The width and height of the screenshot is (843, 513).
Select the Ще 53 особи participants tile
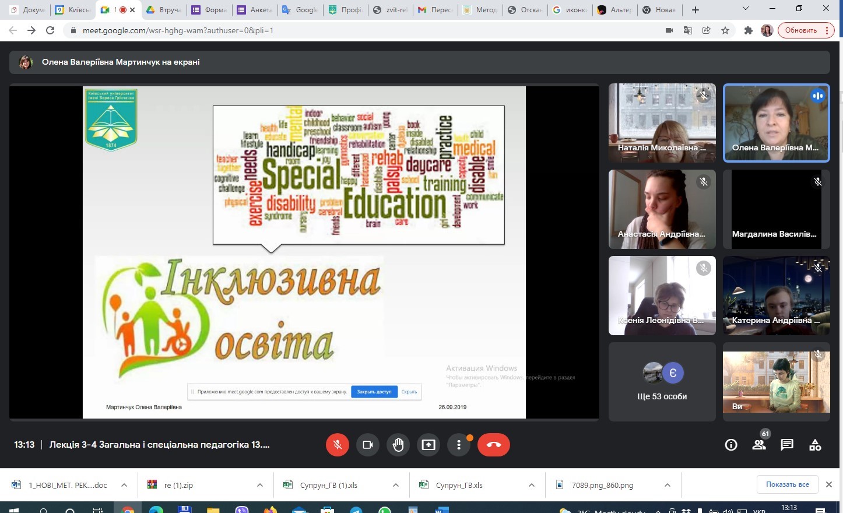[x=662, y=381]
